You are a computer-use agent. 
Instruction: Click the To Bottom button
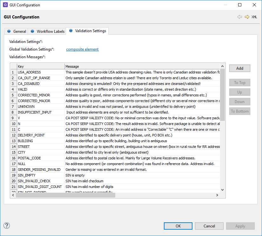click(x=239, y=111)
